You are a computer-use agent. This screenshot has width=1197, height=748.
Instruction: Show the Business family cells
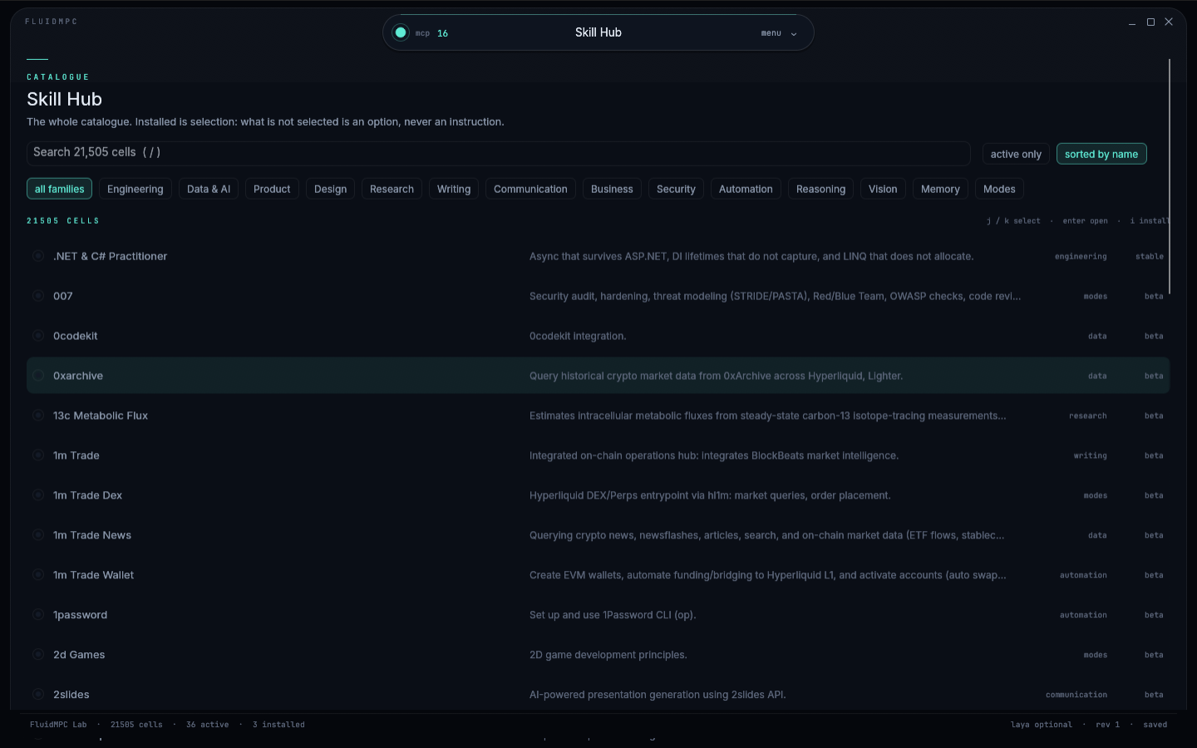coord(612,189)
